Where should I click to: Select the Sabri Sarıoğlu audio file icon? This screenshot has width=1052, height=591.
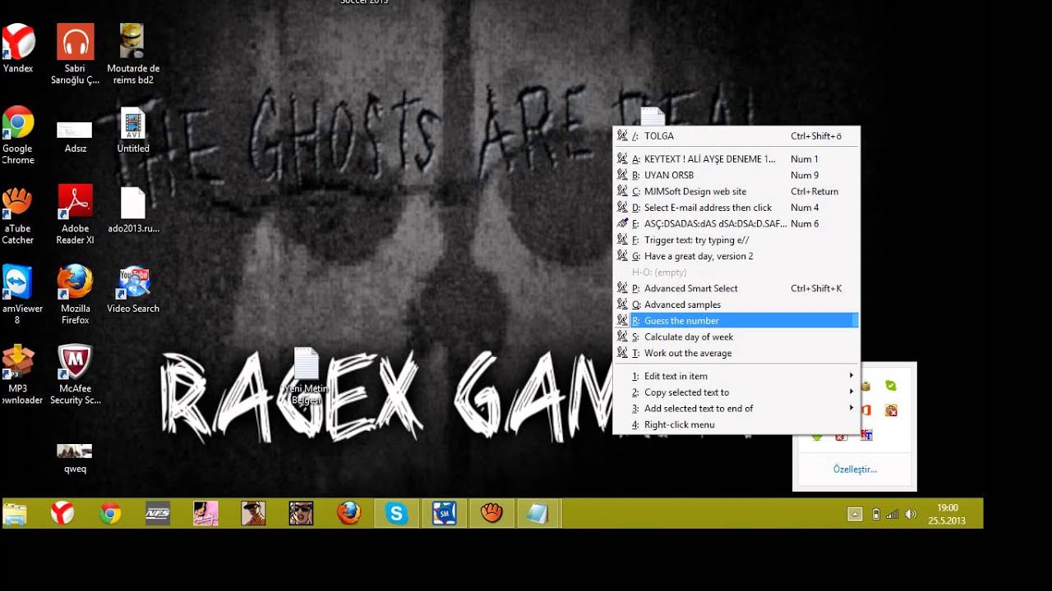75,54
